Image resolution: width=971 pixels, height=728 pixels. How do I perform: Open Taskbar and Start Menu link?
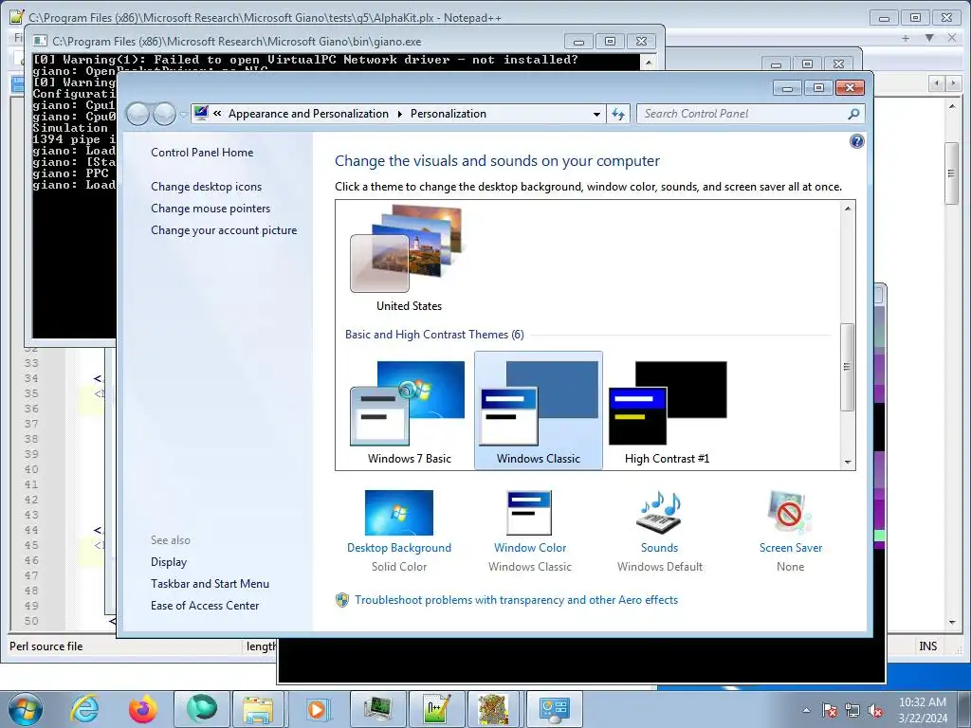210,584
